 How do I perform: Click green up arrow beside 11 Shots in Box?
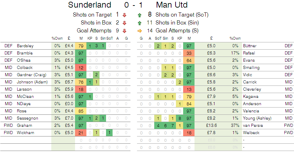(x=140, y=23)
